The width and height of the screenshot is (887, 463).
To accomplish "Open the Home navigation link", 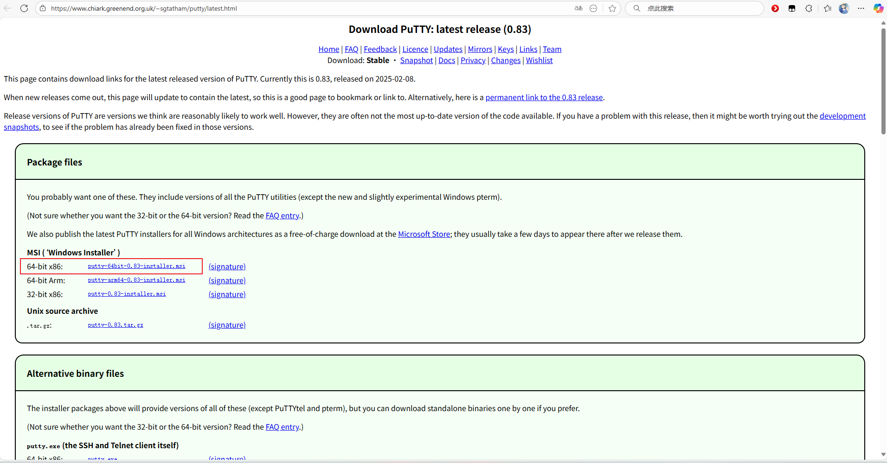I will [x=328, y=49].
